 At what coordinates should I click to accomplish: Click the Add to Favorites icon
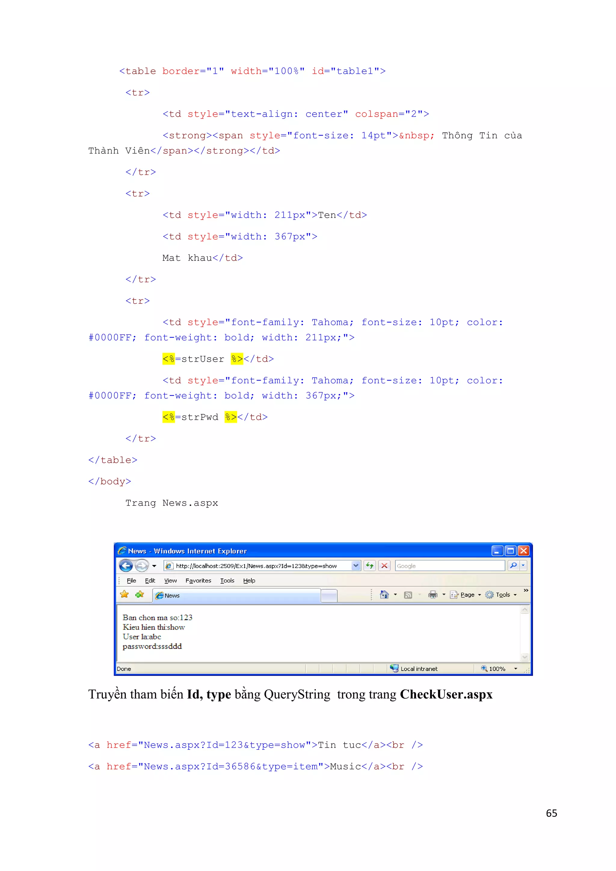click(140, 595)
